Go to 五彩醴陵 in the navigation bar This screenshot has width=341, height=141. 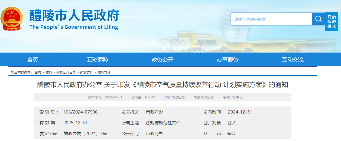[x=98, y=60]
